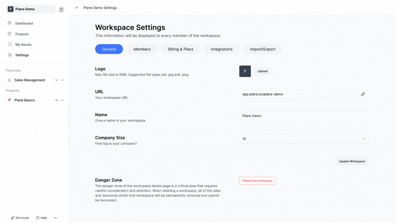The image size is (398, 223).
Task: Click the workspace Name input field
Action: click(x=303, y=116)
